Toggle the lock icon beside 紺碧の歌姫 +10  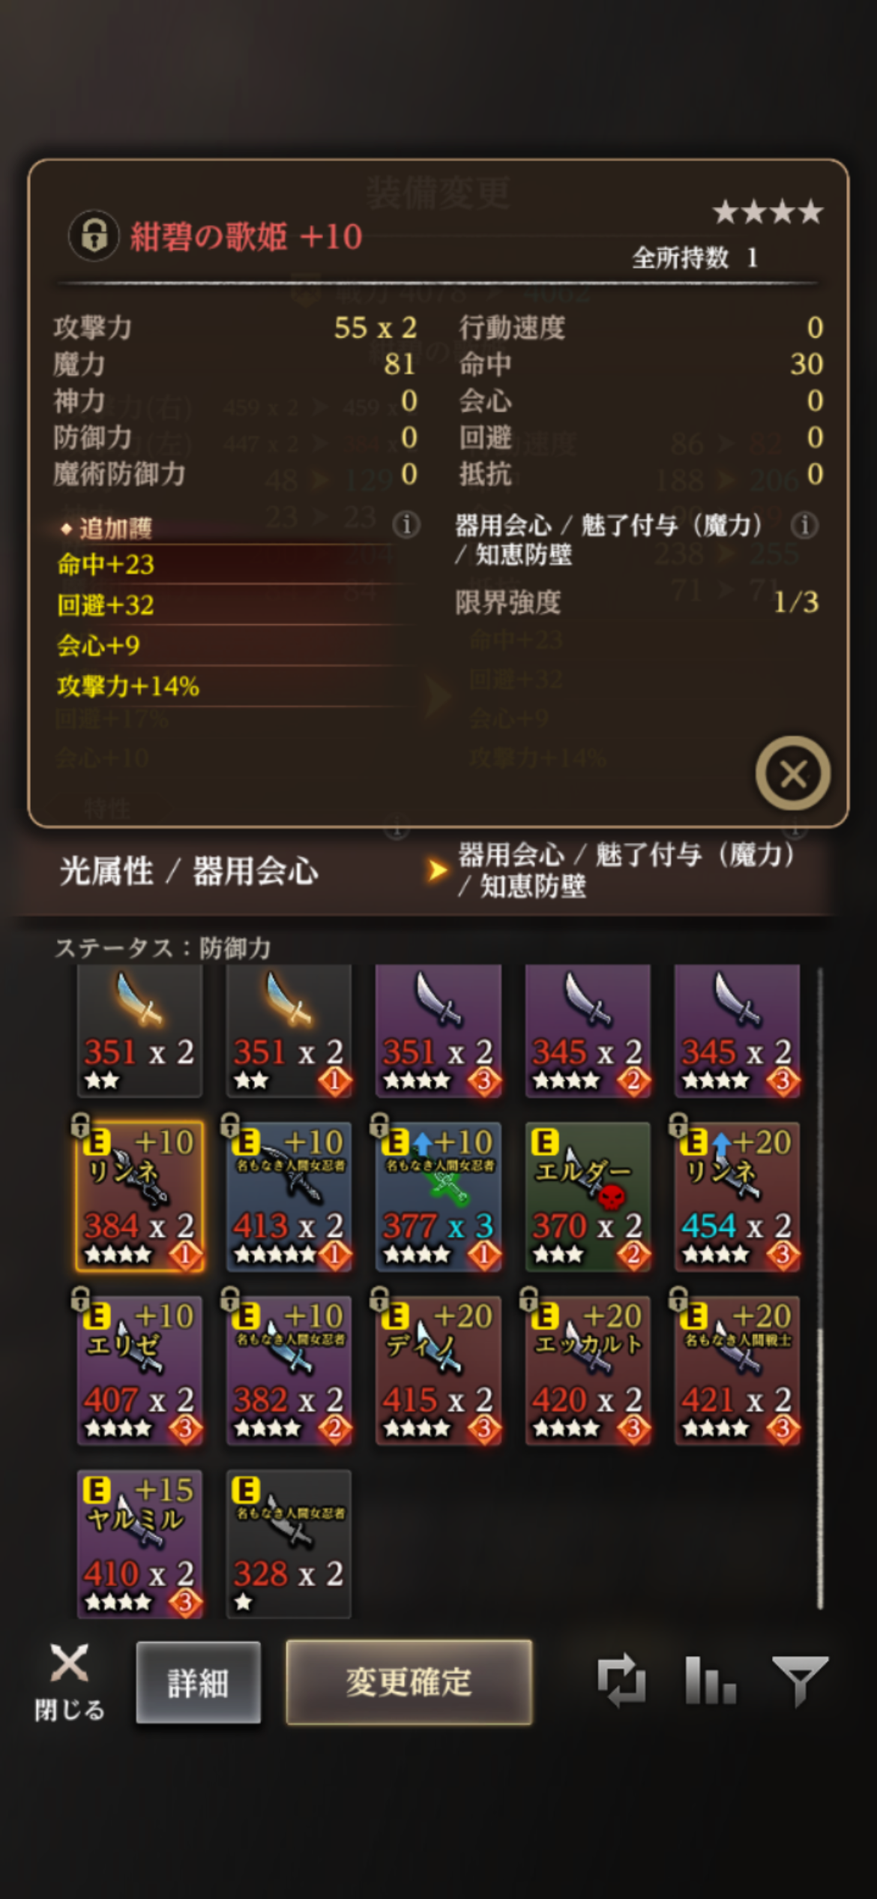tap(94, 235)
